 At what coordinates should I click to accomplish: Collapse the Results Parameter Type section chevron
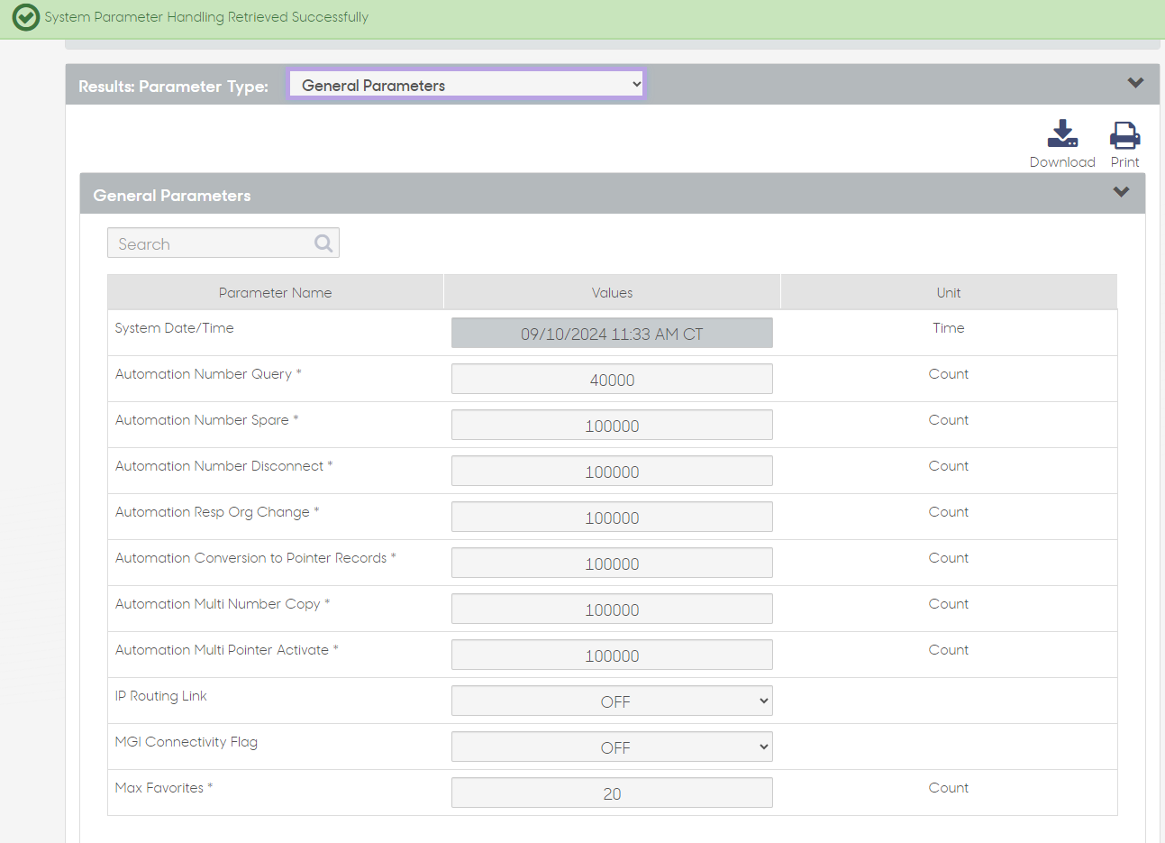pos(1135,83)
